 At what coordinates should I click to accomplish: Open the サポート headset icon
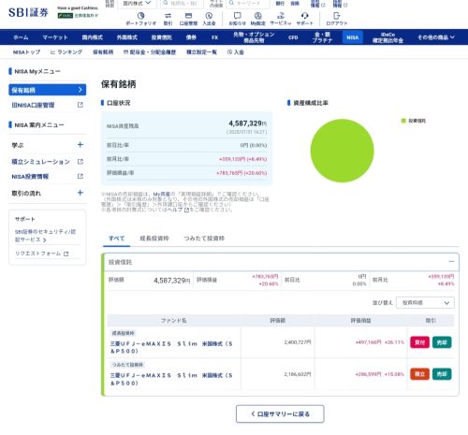[304, 16]
